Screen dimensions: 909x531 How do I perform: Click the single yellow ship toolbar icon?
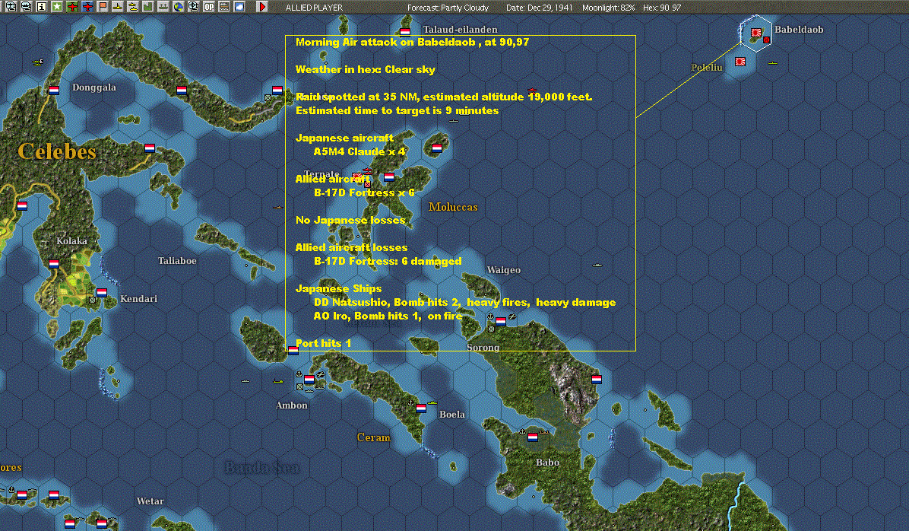click(118, 7)
